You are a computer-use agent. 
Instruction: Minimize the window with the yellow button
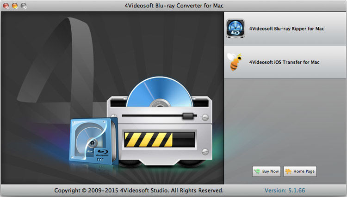[15, 6]
